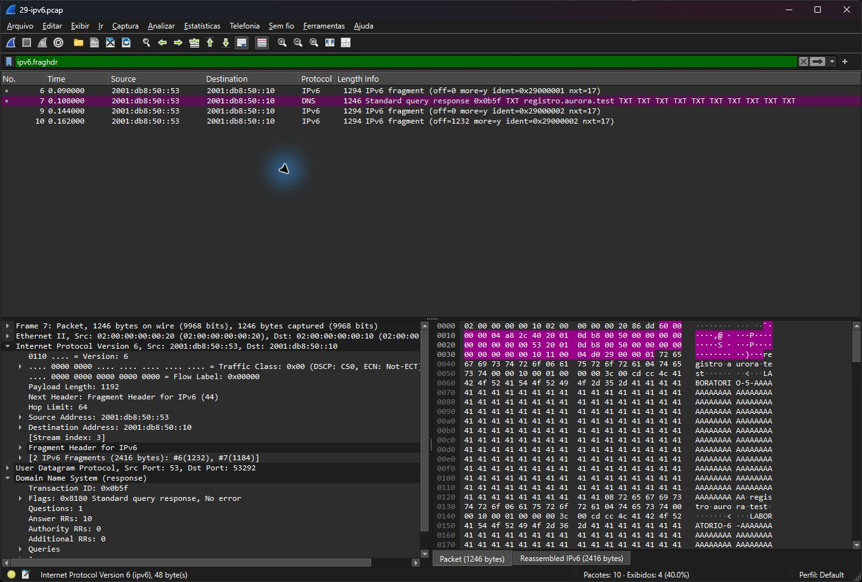
Task: Expand the Ethernet II tree node
Action: (8, 336)
